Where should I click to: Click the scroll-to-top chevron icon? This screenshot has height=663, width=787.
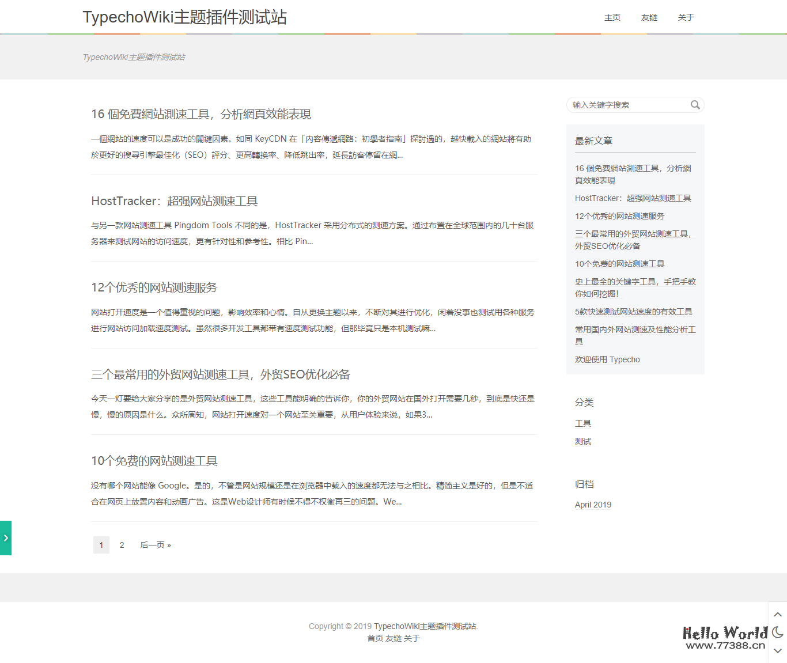778,614
